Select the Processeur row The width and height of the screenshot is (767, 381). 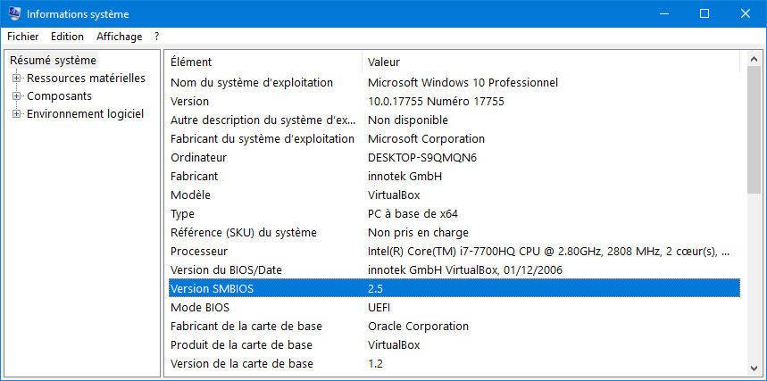[x=454, y=252]
